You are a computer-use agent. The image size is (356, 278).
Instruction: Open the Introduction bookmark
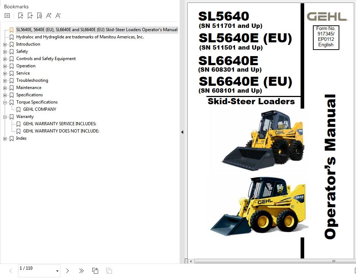pyautogui.click(x=28, y=44)
